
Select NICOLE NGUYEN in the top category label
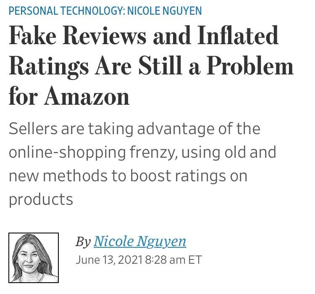[165, 11]
